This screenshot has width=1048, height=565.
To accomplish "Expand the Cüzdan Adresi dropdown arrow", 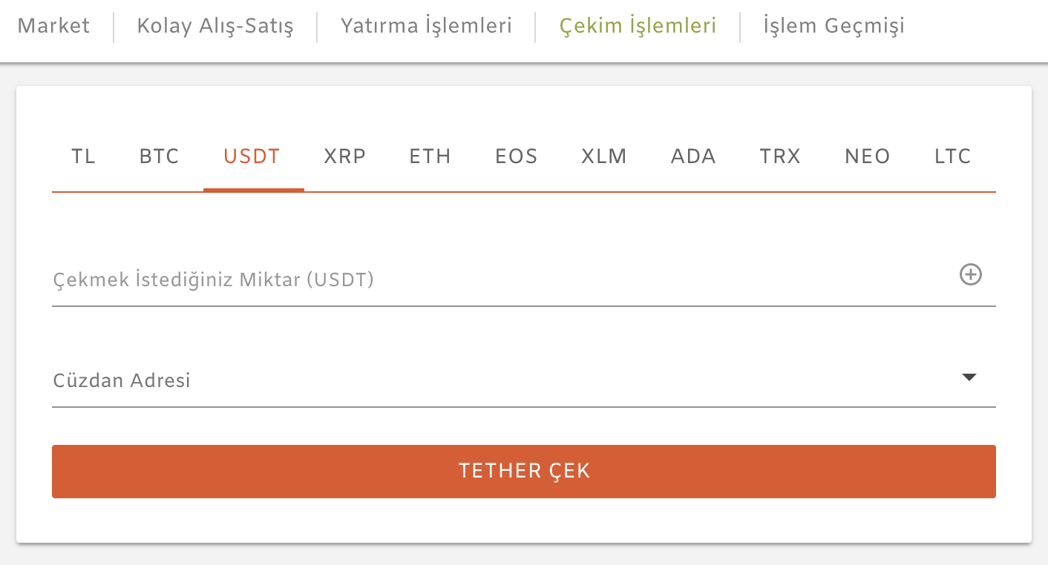I will pyautogui.click(x=969, y=377).
